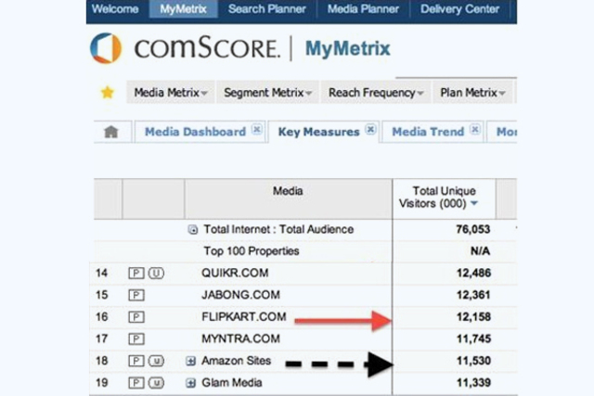This screenshot has height=396, width=594.
Task: Click the Amazon Sites media name
Action: 236,361
